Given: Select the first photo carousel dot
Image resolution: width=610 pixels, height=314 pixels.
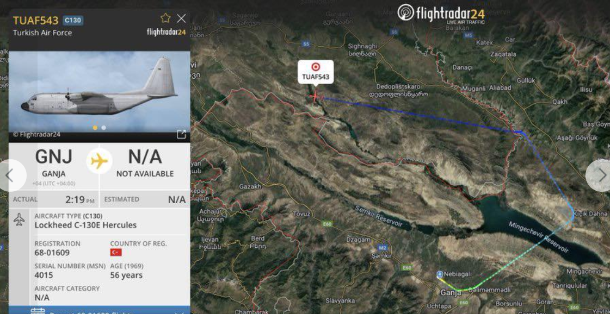Looking at the screenshot, I should 95,128.
